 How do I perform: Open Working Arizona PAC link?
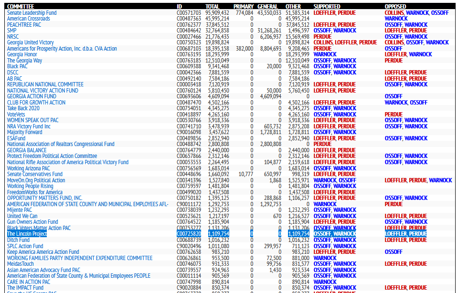(x=28, y=168)
